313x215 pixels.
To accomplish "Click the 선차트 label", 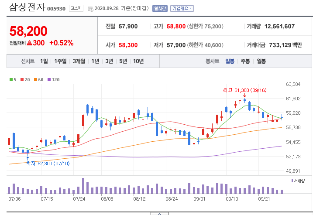I will pyautogui.click(x=28, y=61).
